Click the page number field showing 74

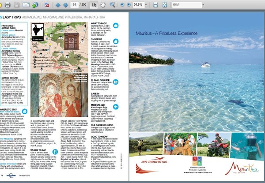point(74,4)
